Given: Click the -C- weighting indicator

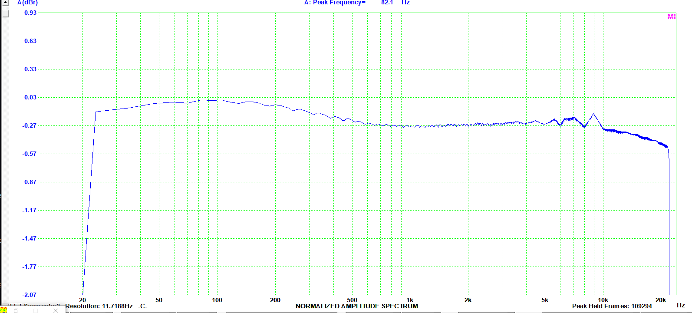Looking at the screenshot, I should [x=142, y=306].
